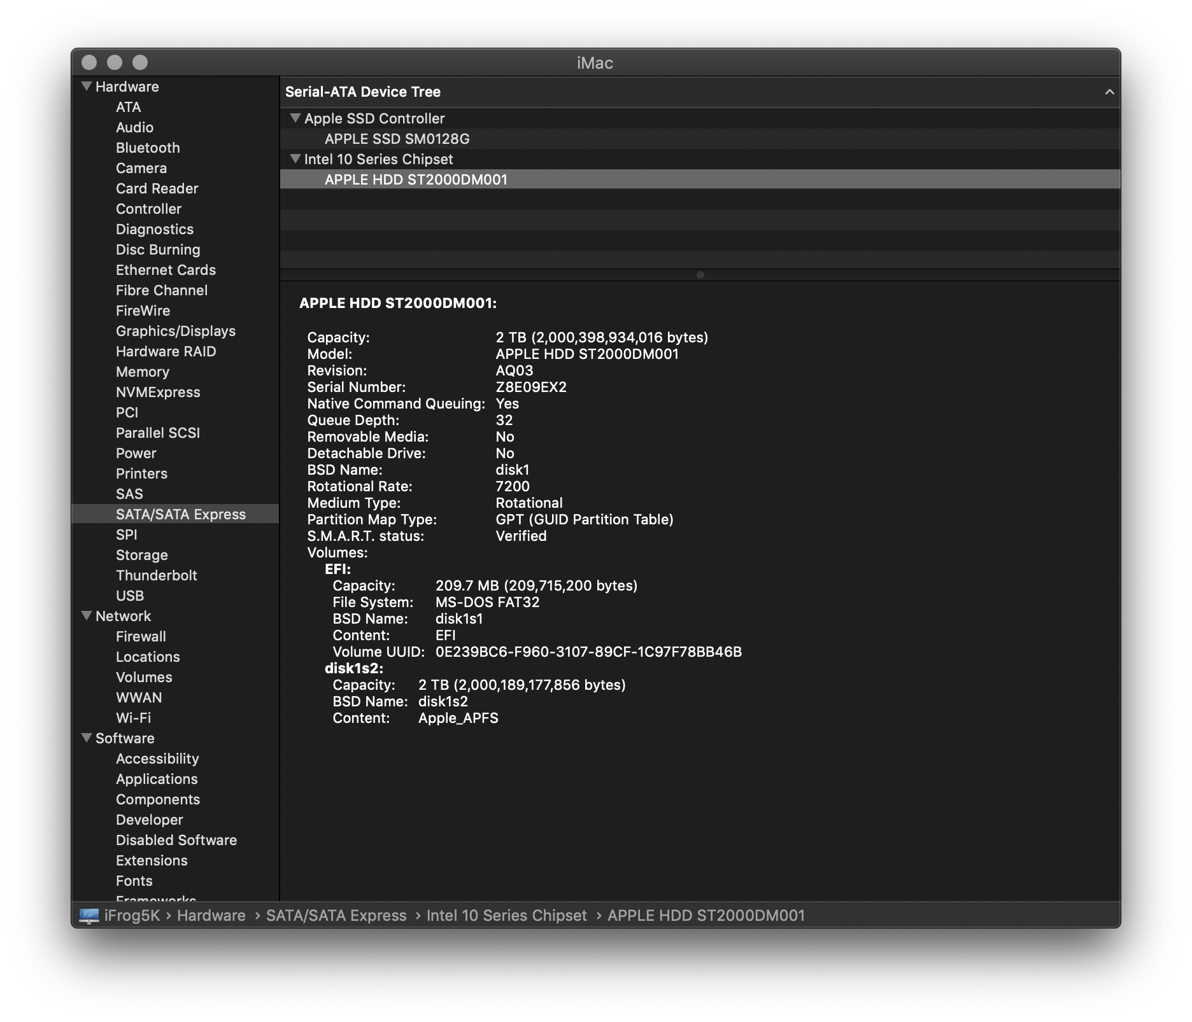Click the Rotational Rate value 7200
Image resolution: width=1192 pixels, height=1022 pixels.
click(x=513, y=486)
